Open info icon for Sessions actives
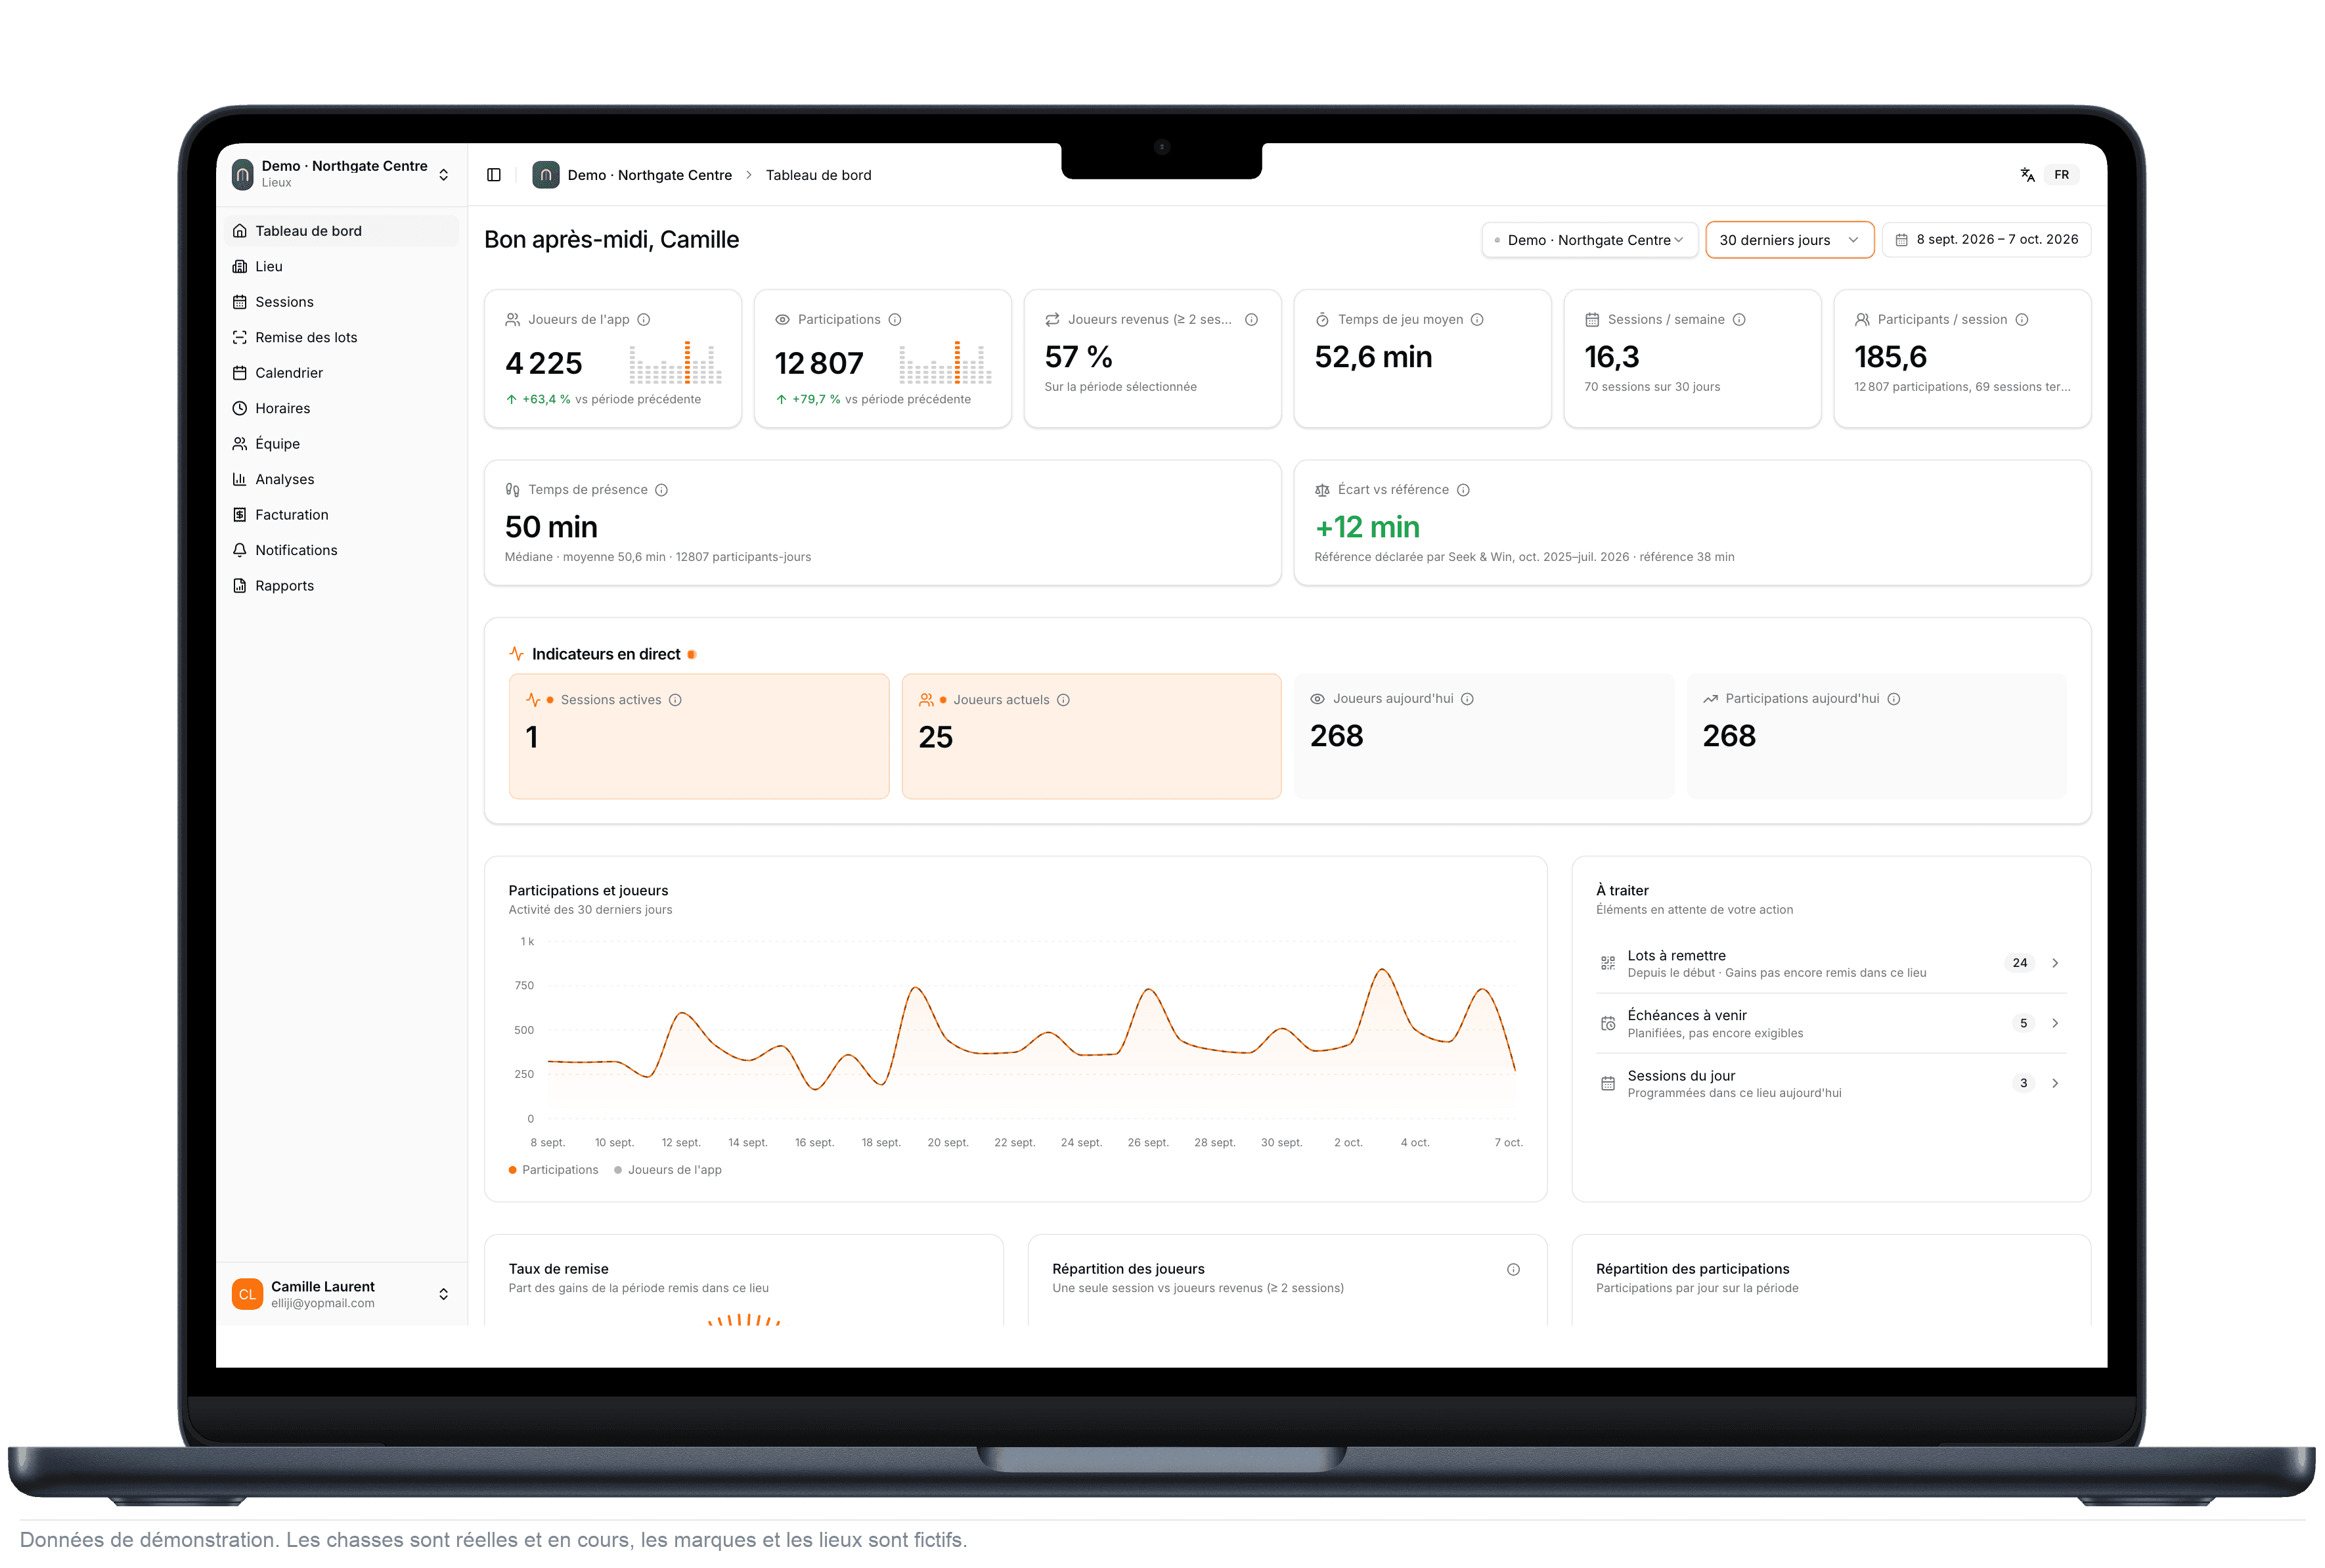 pyautogui.click(x=675, y=700)
